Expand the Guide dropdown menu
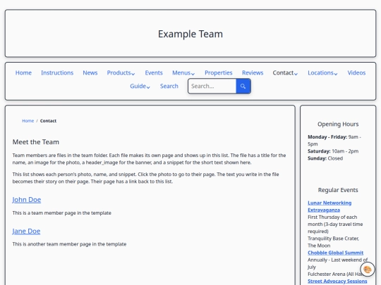 [140, 86]
